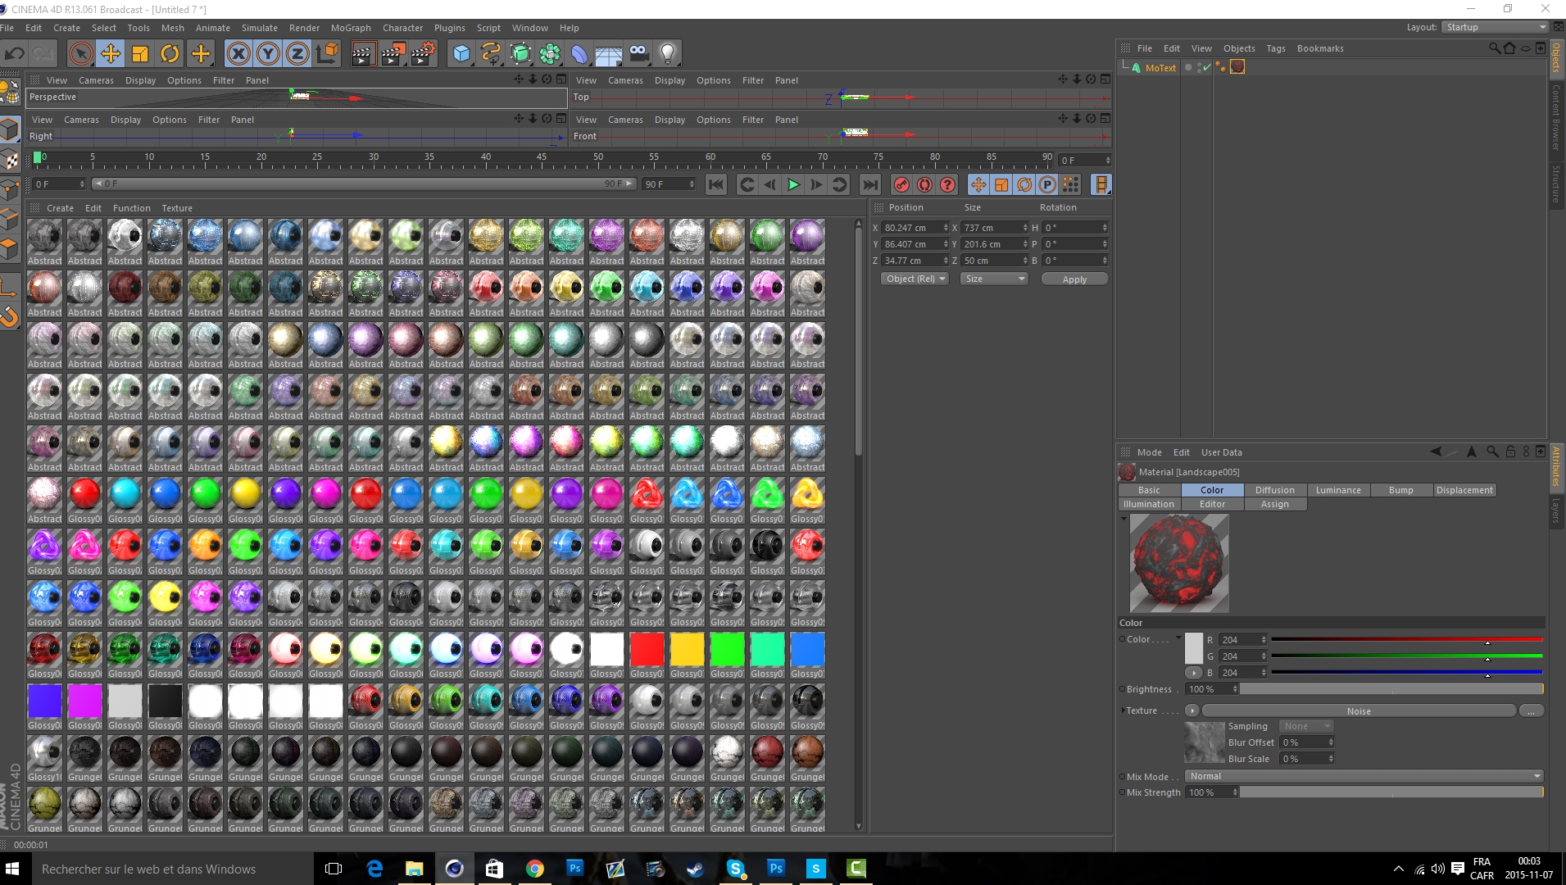The image size is (1566, 885).
Task: Click the Undo arrow icon
Action: tap(15, 54)
